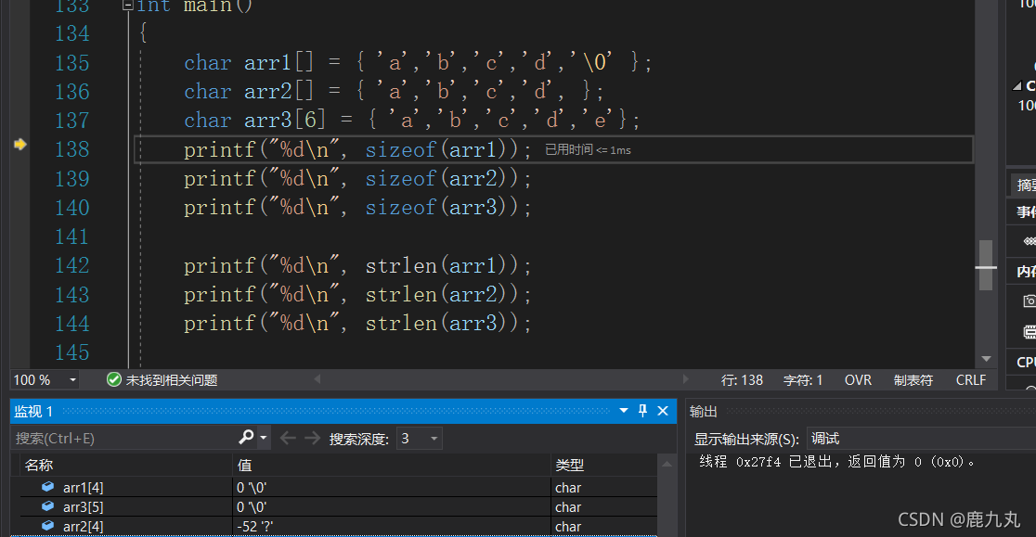Viewport: 1036px width, 537px height.
Task: Pin the Watch 1 panel
Action: 643,411
